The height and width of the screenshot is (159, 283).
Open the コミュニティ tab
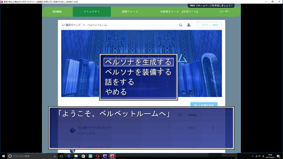click(92, 12)
